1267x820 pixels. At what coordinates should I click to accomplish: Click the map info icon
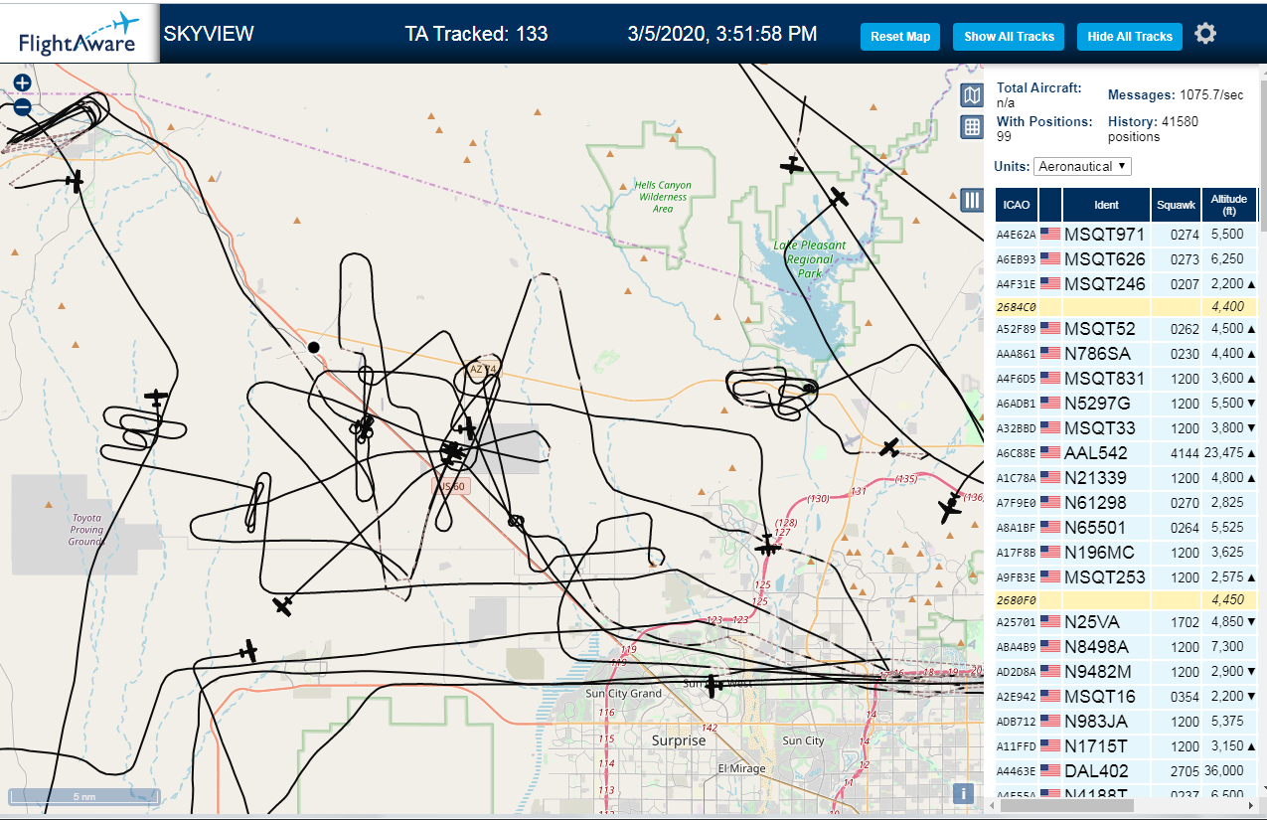[962, 793]
